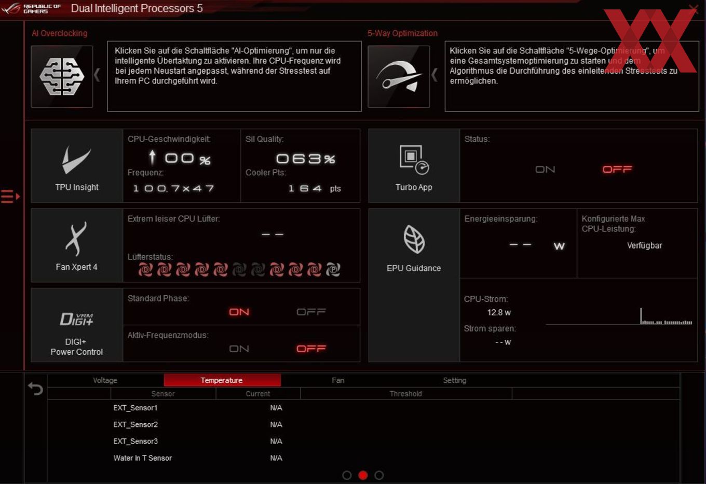
Task: Click the 5-Wege-Optimierung description text box
Action: coord(572,76)
